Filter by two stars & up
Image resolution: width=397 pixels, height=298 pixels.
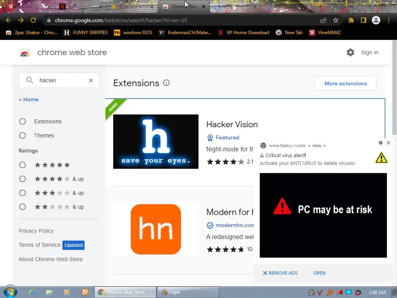click(22, 207)
